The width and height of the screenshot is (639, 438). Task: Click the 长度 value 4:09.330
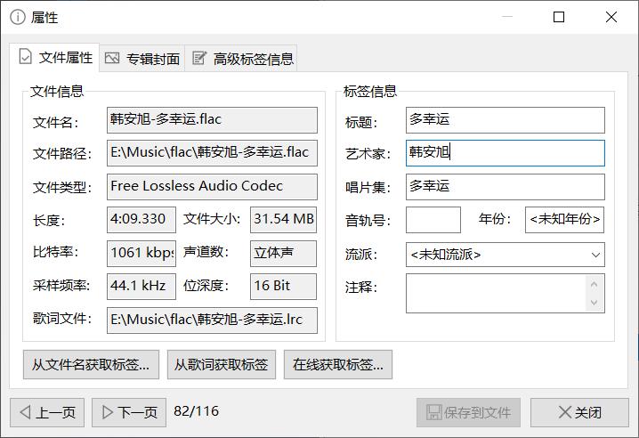[x=142, y=220]
